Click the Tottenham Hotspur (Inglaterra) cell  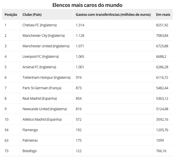click(x=46, y=77)
